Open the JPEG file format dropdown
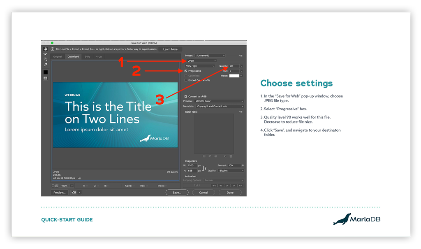The image size is (421, 249). pyautogui.click(x=201, y=61)
